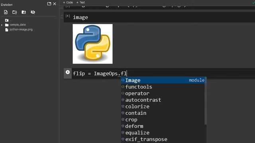Click into the flip code line
Image resolution: width=255 pixels, height=143 pixels.
pyautogui.click(x=163, y=73)
